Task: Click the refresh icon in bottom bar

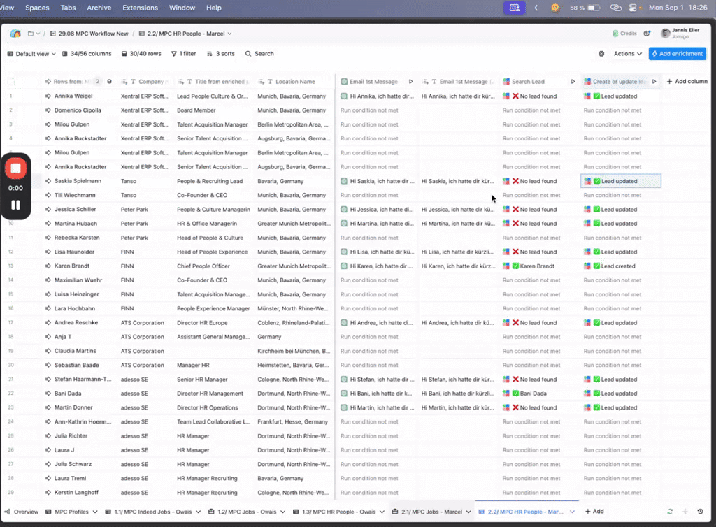Action: (671, 512)
